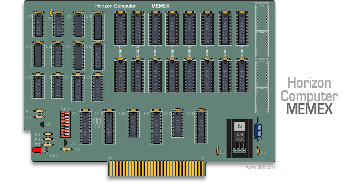Click the bottom KM44C256 chip of Bank 0
Image resolution: width=344 pixels, height=185 pixels.
(x=242, y=76)
